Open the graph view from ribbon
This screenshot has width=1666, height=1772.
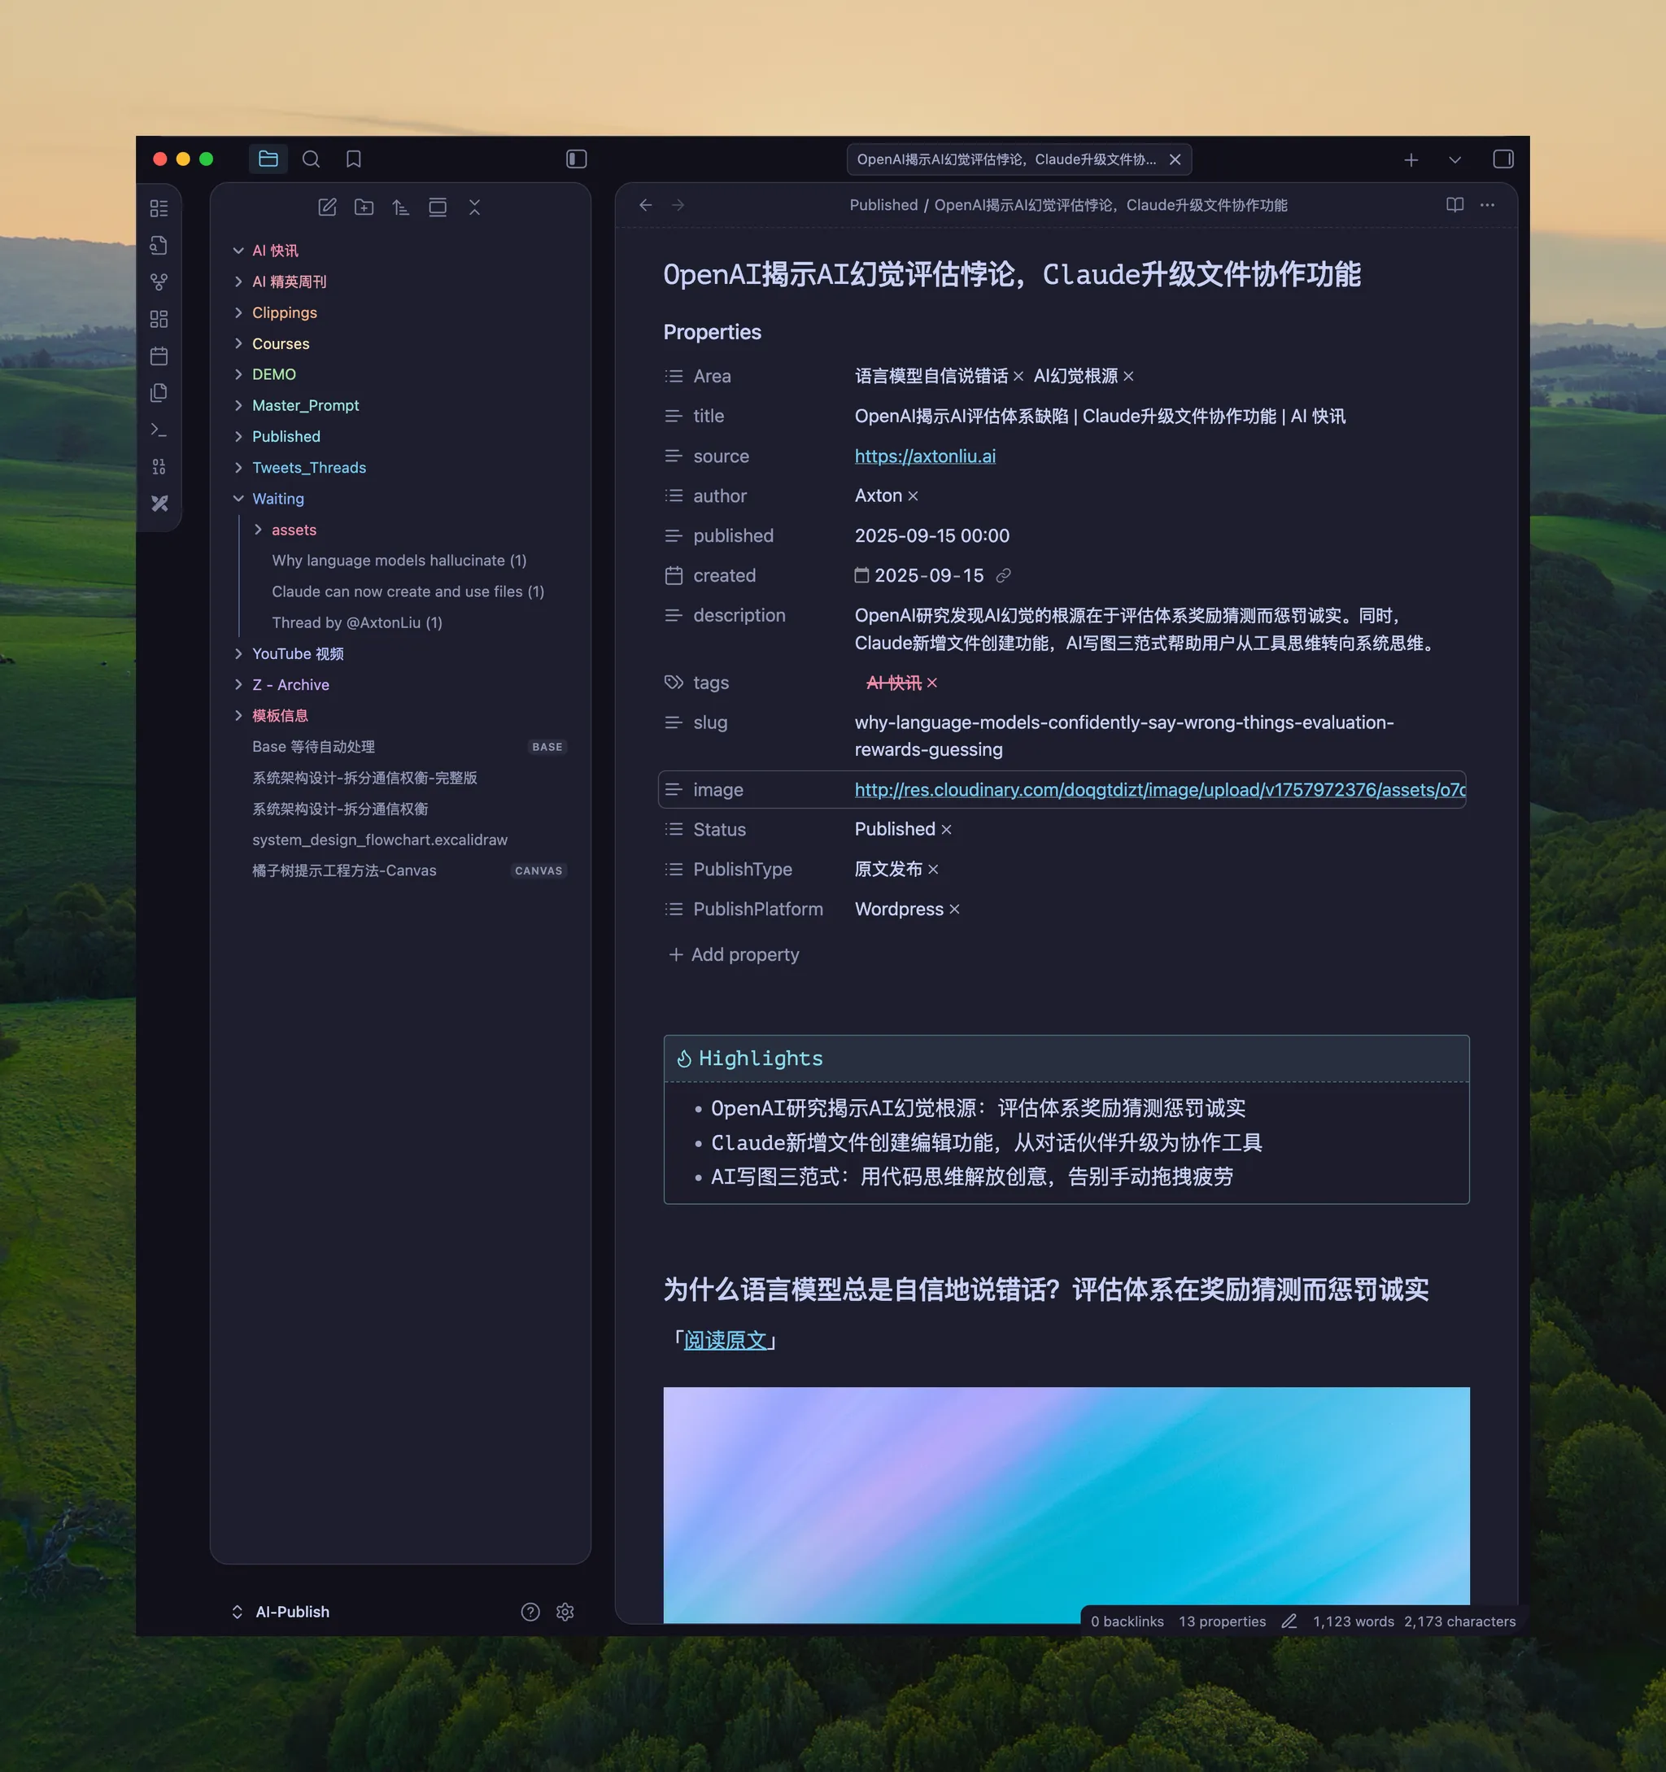point(159,282)
